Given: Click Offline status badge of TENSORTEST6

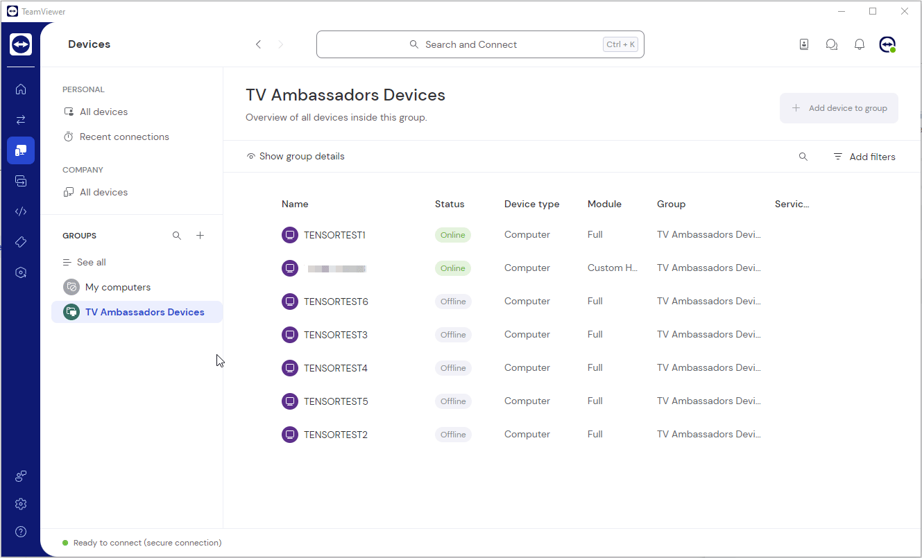Looking at the screenshot, I should [453, 302].
